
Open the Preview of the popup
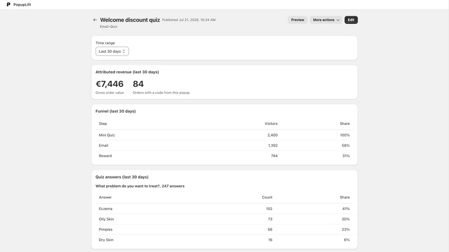(297, 20)
